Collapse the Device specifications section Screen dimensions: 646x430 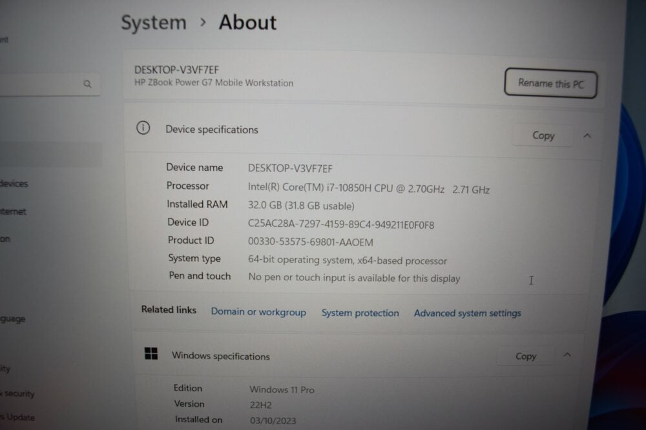click(x=587, y=135)
